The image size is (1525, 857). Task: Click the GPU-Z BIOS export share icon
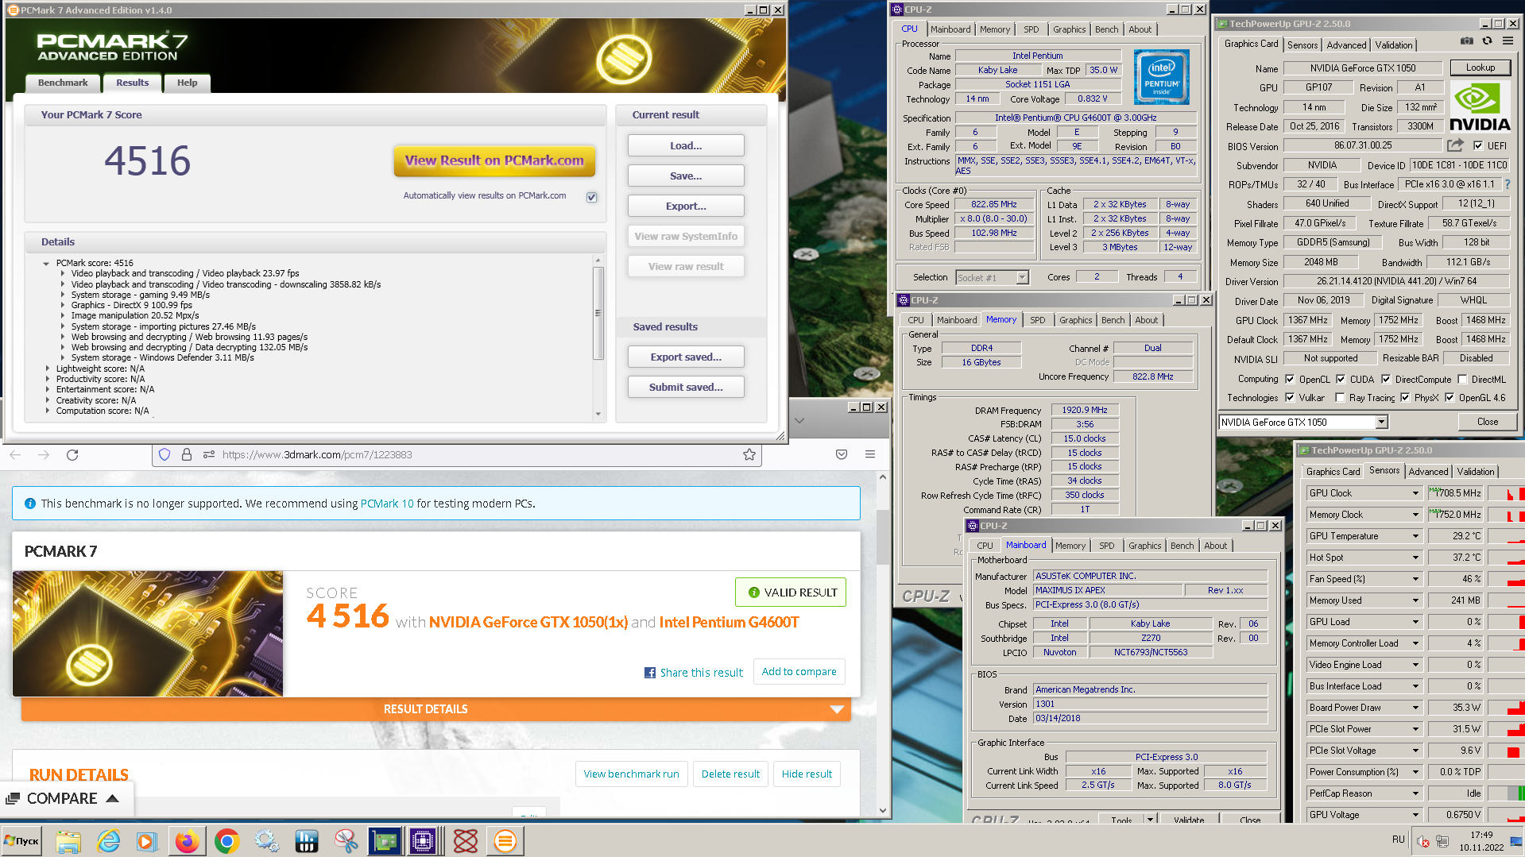[1455, 145]
